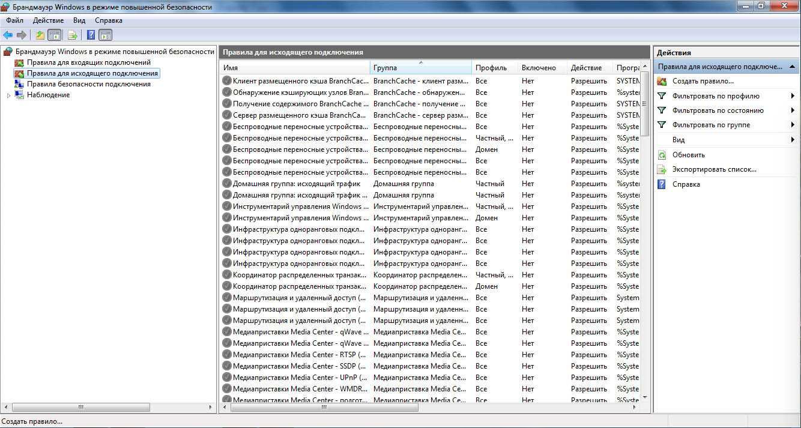Open the 'Действие' menu in menu bar
This screenshot has height=428, width=801.
coord(48,20)
